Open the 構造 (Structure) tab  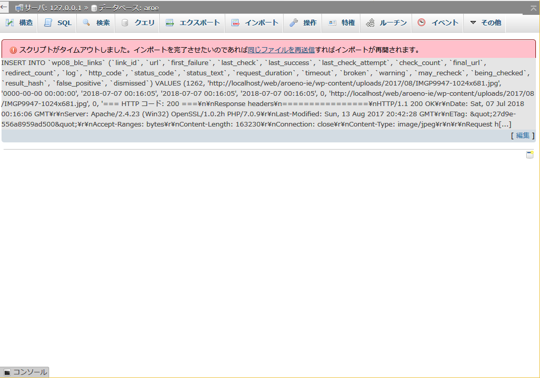19,23
